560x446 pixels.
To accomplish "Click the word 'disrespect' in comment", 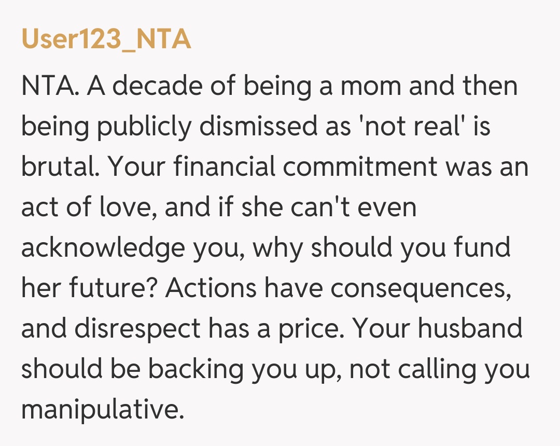I will click(136, 329).
